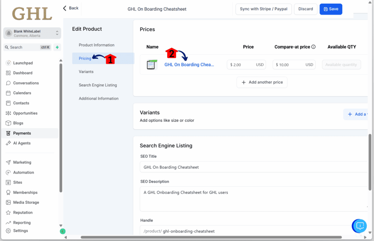
Task: Click the account avatar icon
Action: (x=9, y=33)
